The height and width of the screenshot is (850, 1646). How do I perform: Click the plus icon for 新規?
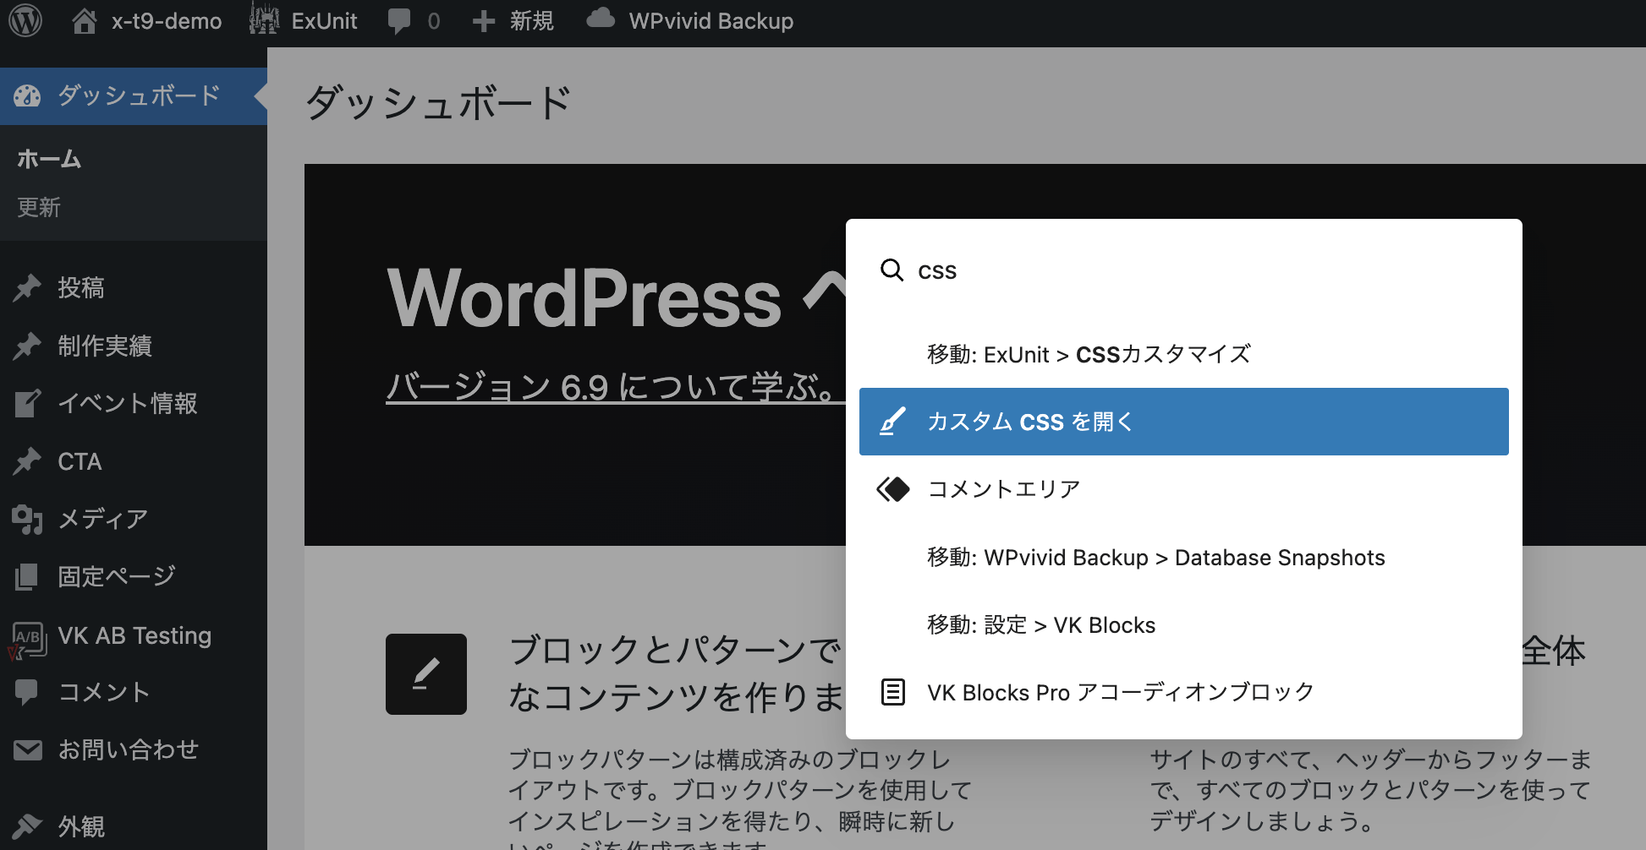pos(483,21)
